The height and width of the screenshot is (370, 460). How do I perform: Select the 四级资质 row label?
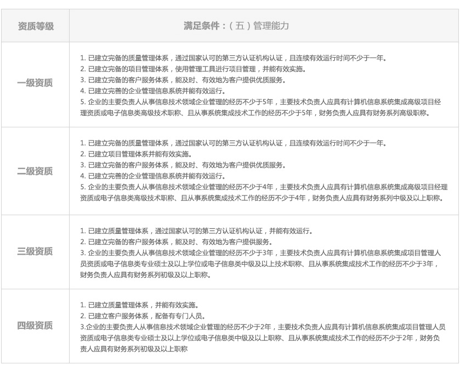pyautogui.click(x=36, y=326)
